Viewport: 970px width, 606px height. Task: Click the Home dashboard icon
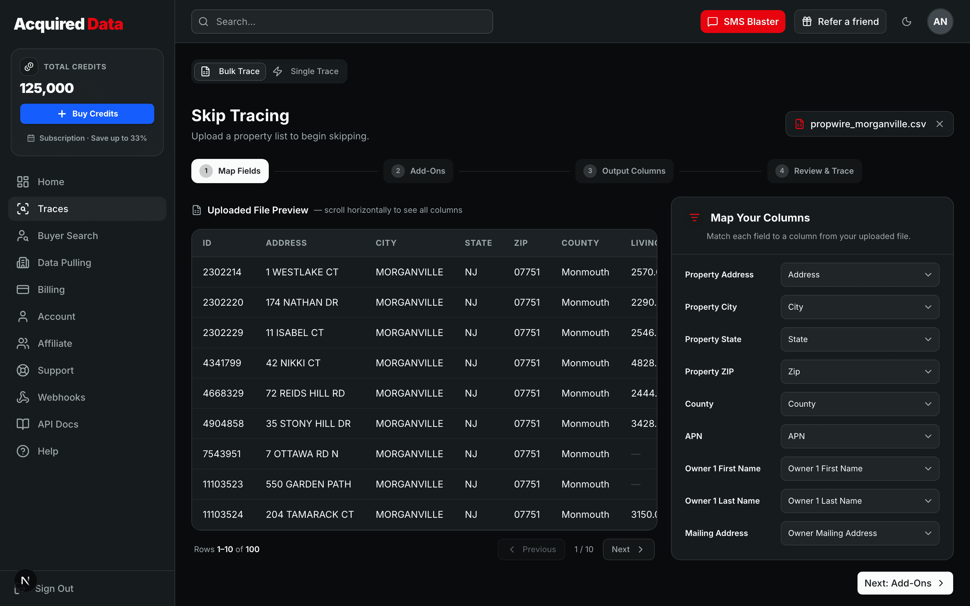coord(23,182)
